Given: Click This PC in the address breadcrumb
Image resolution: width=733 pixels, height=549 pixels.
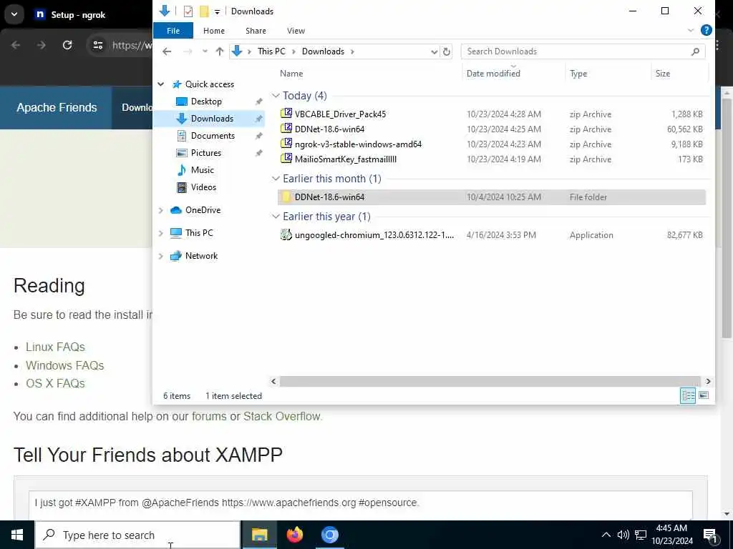Looking at the screenshot, I should [x=271, y=51].
